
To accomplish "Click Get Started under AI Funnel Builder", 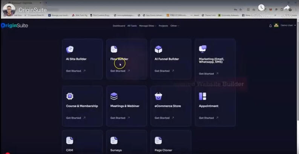I will pos(162,71).
